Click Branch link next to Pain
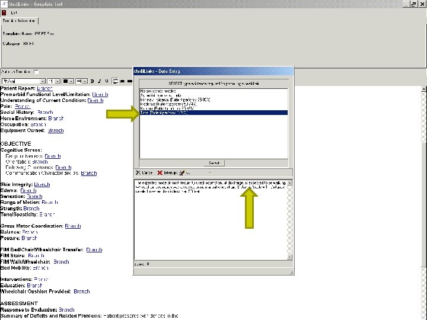The image size is (427, 320). click(x=23, y=107)
